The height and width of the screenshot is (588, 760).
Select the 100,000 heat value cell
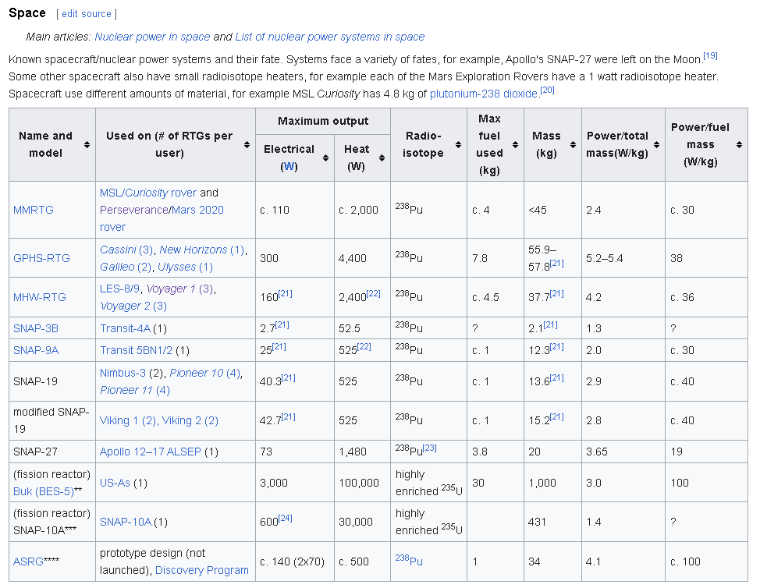pyautogui.click(x=362, y=483)
